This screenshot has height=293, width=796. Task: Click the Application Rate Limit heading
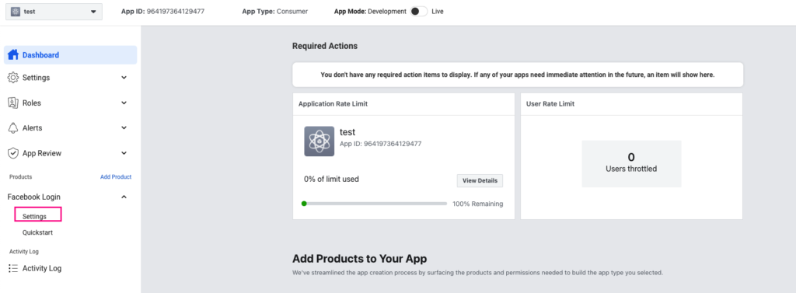click(x=333, y=103)
